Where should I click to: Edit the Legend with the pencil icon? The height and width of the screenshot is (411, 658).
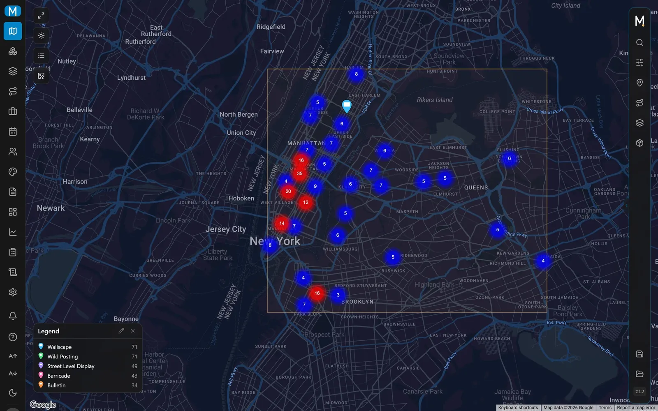[x=121, y=331]
